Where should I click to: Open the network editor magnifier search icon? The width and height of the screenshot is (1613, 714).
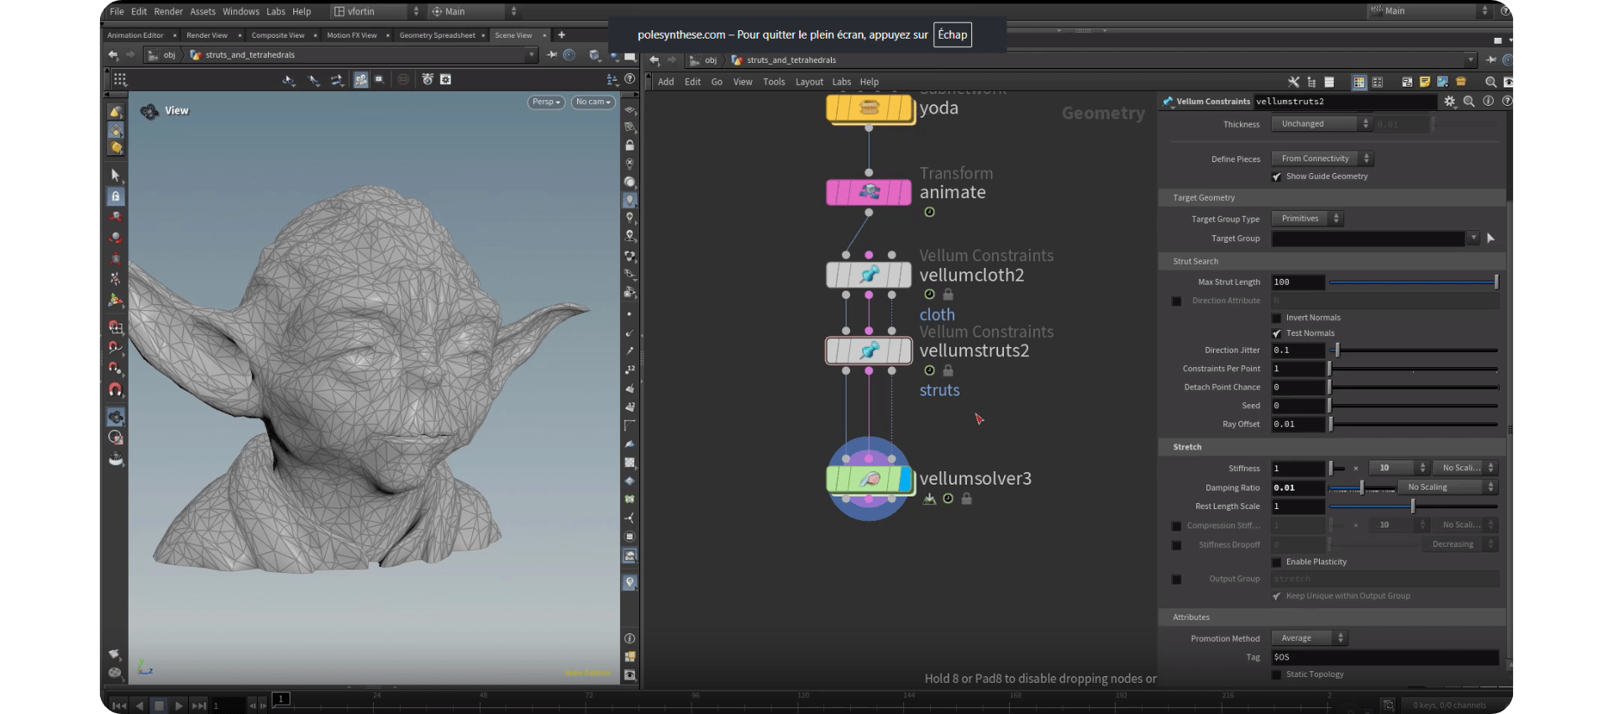click(1490, 81)
